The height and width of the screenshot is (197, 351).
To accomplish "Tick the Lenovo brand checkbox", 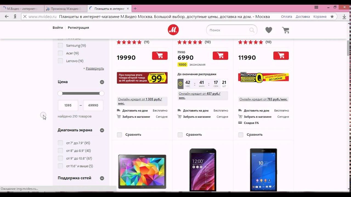I will pos(60,61).
